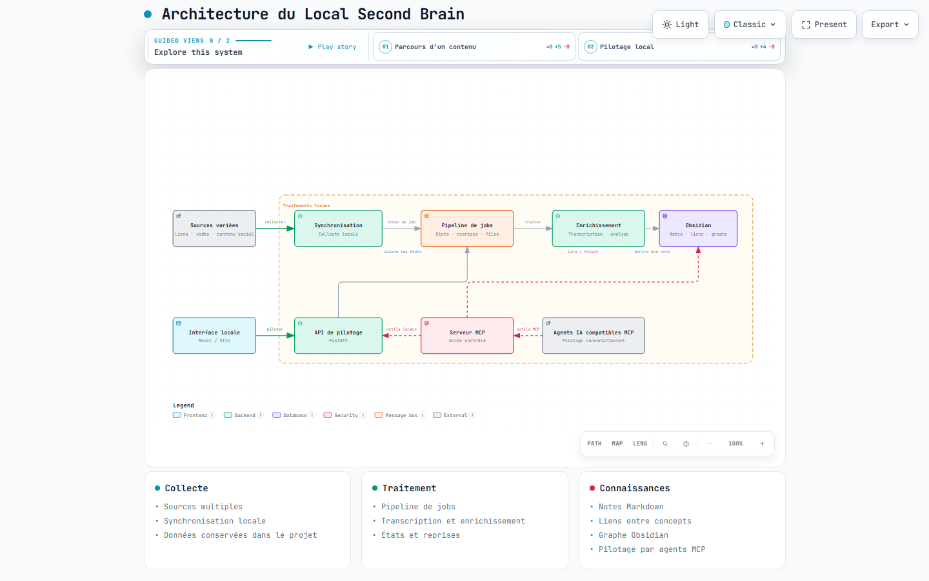Toggle the Backend legend filter
929x581 pixels.
(x=244, y=415)
